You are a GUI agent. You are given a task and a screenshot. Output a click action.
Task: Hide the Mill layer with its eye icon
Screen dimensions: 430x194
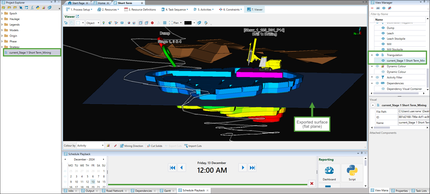383,44
